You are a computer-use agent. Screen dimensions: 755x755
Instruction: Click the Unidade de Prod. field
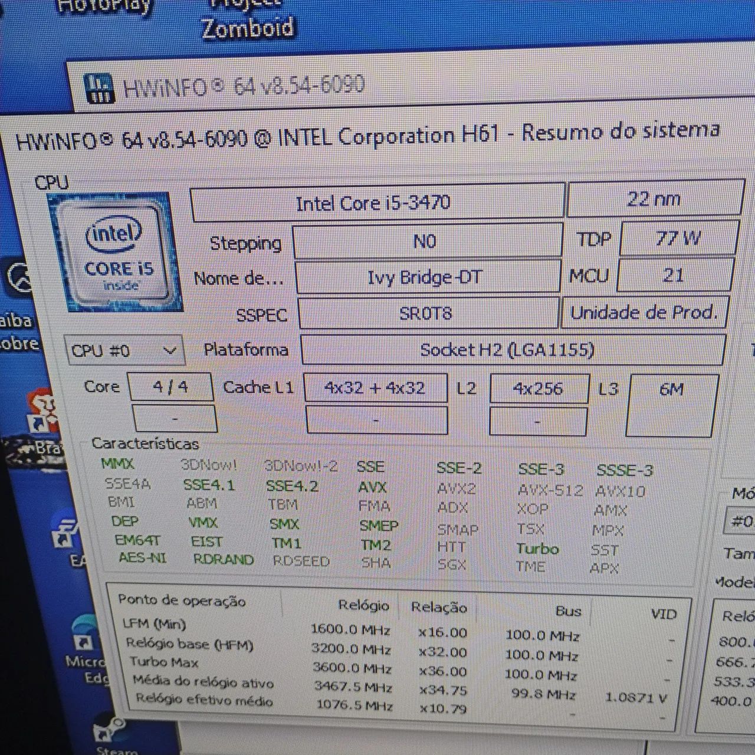coord(644,312)
